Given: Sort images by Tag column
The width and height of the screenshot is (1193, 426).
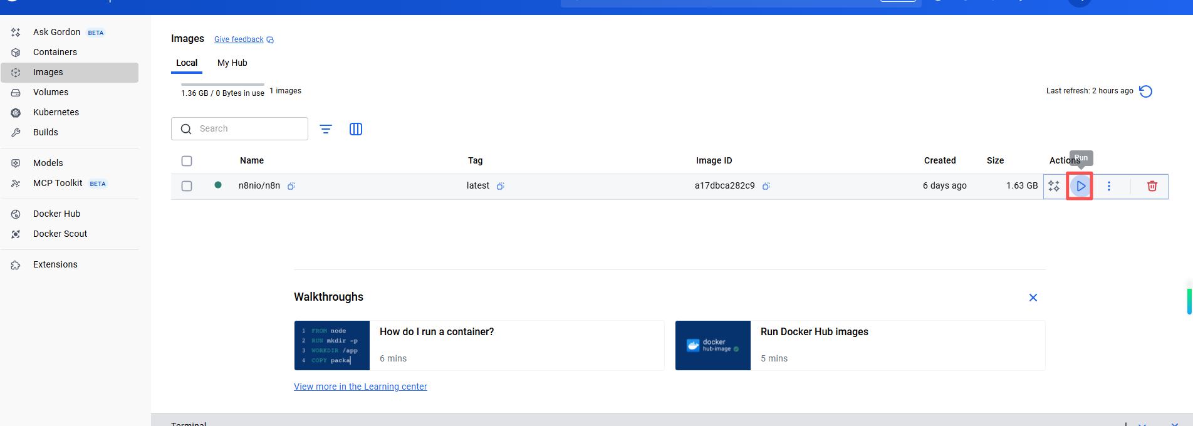Looking at the screenshot, I should coord(476,160).
